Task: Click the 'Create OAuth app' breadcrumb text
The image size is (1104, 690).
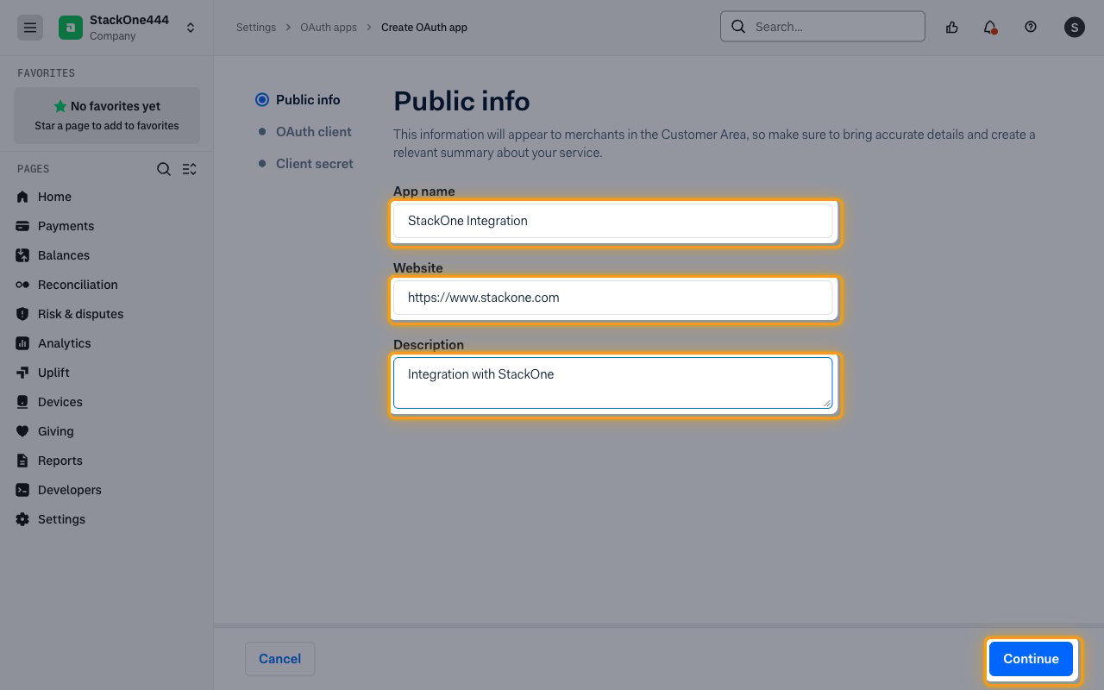Action: pyautogui.click(x=424, y=28)
